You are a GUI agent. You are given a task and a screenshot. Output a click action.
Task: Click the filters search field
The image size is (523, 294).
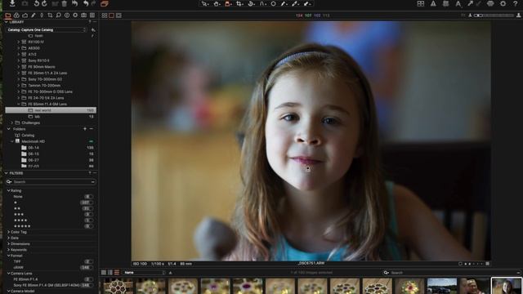tap(51, 182)
